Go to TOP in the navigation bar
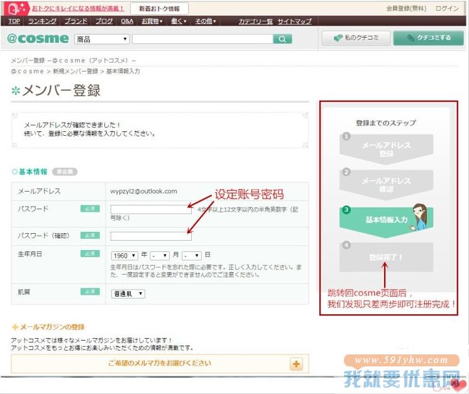The height and width of the screenshot is (394, 469). pos(14,21)
